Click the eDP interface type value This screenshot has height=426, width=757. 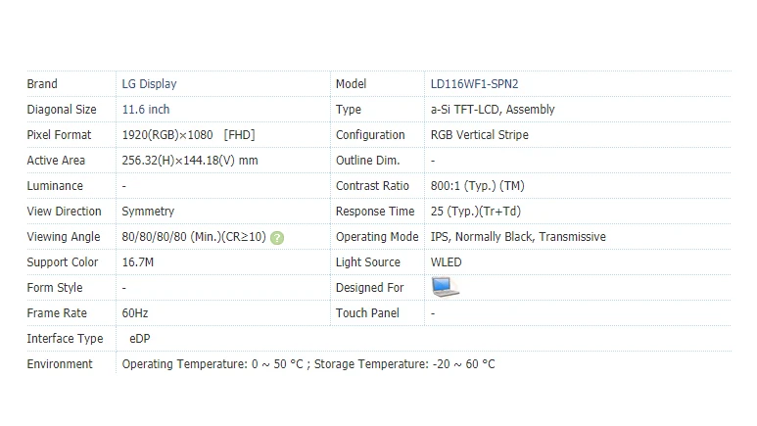coord(140,339)
